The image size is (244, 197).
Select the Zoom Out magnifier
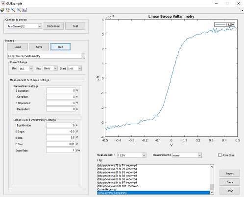19,10
